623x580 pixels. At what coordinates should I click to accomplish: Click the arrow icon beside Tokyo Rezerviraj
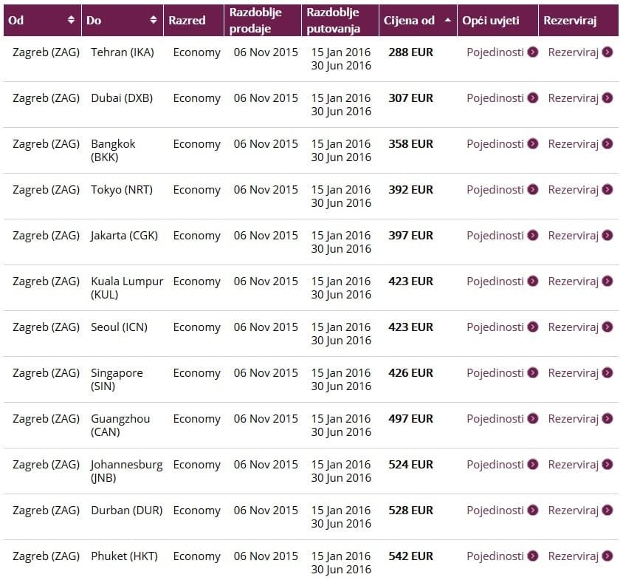[607, 189]
